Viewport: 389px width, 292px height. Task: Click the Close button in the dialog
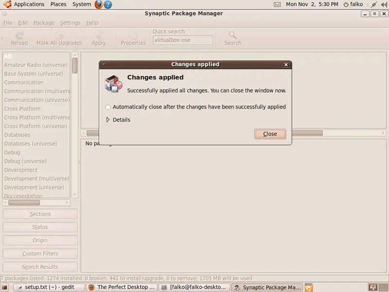click(270, 134)
